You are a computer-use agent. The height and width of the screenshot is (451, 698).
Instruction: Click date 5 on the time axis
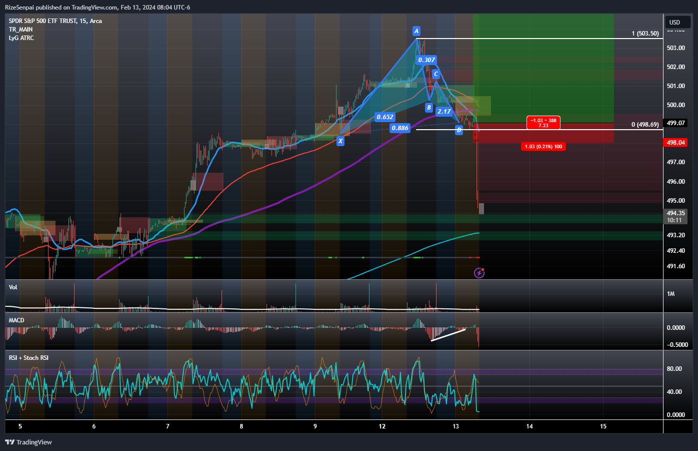tap(20, 426)
